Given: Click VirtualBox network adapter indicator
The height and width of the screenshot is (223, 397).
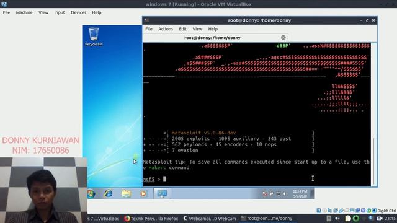Looking at the screenshot, I should pyautogui.click(x=336, y=211).
